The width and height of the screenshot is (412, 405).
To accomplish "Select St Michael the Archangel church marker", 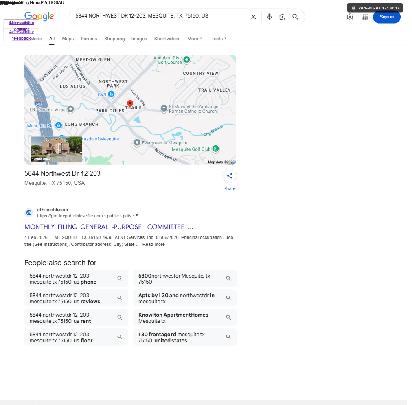I will (x=164, y=108).
